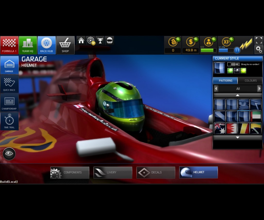This screenshot has height=220, width=264.
Task: Open the trophy achievements icon
Action: click(x=100, y=41)
